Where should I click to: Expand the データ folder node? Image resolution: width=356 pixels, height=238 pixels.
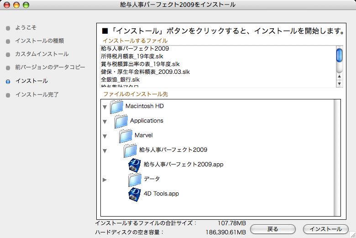(105, 180)
